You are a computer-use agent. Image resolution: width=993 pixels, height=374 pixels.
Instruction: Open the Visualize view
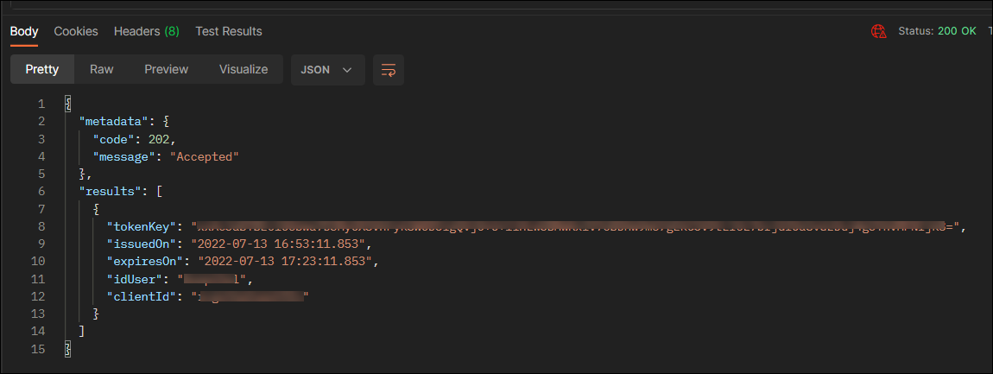click(243, 70)
